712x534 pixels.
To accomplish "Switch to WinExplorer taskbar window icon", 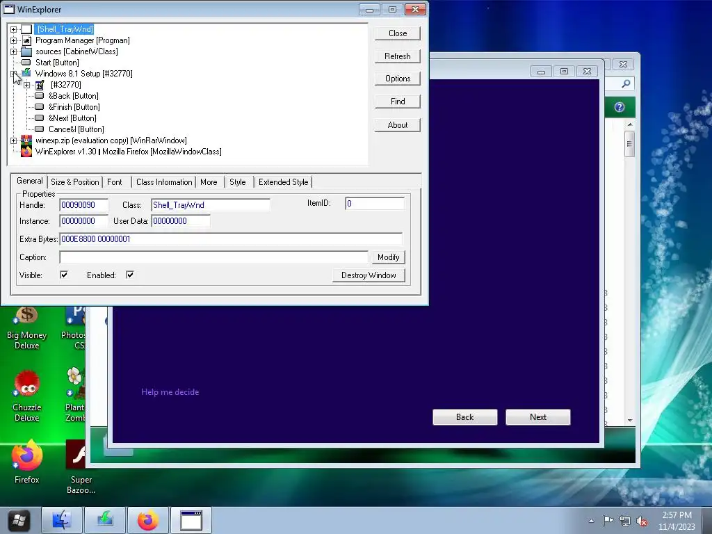I will pyautogui.click(x=191, y=520).
